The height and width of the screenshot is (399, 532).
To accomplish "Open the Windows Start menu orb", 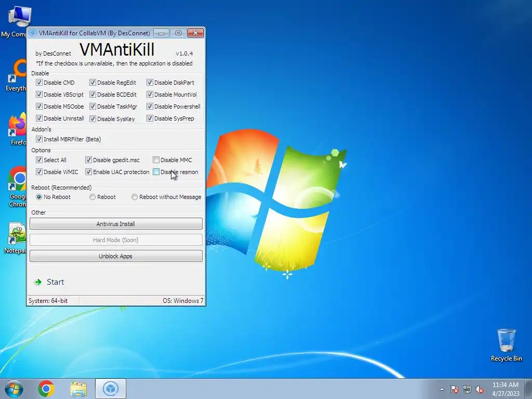I will point(14,389).
